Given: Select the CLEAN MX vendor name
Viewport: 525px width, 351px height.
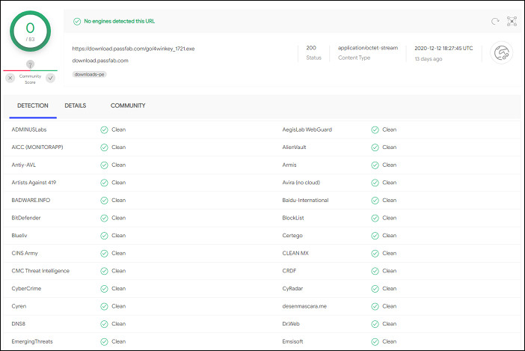Looking at the screenshot, I should [295, 253].
